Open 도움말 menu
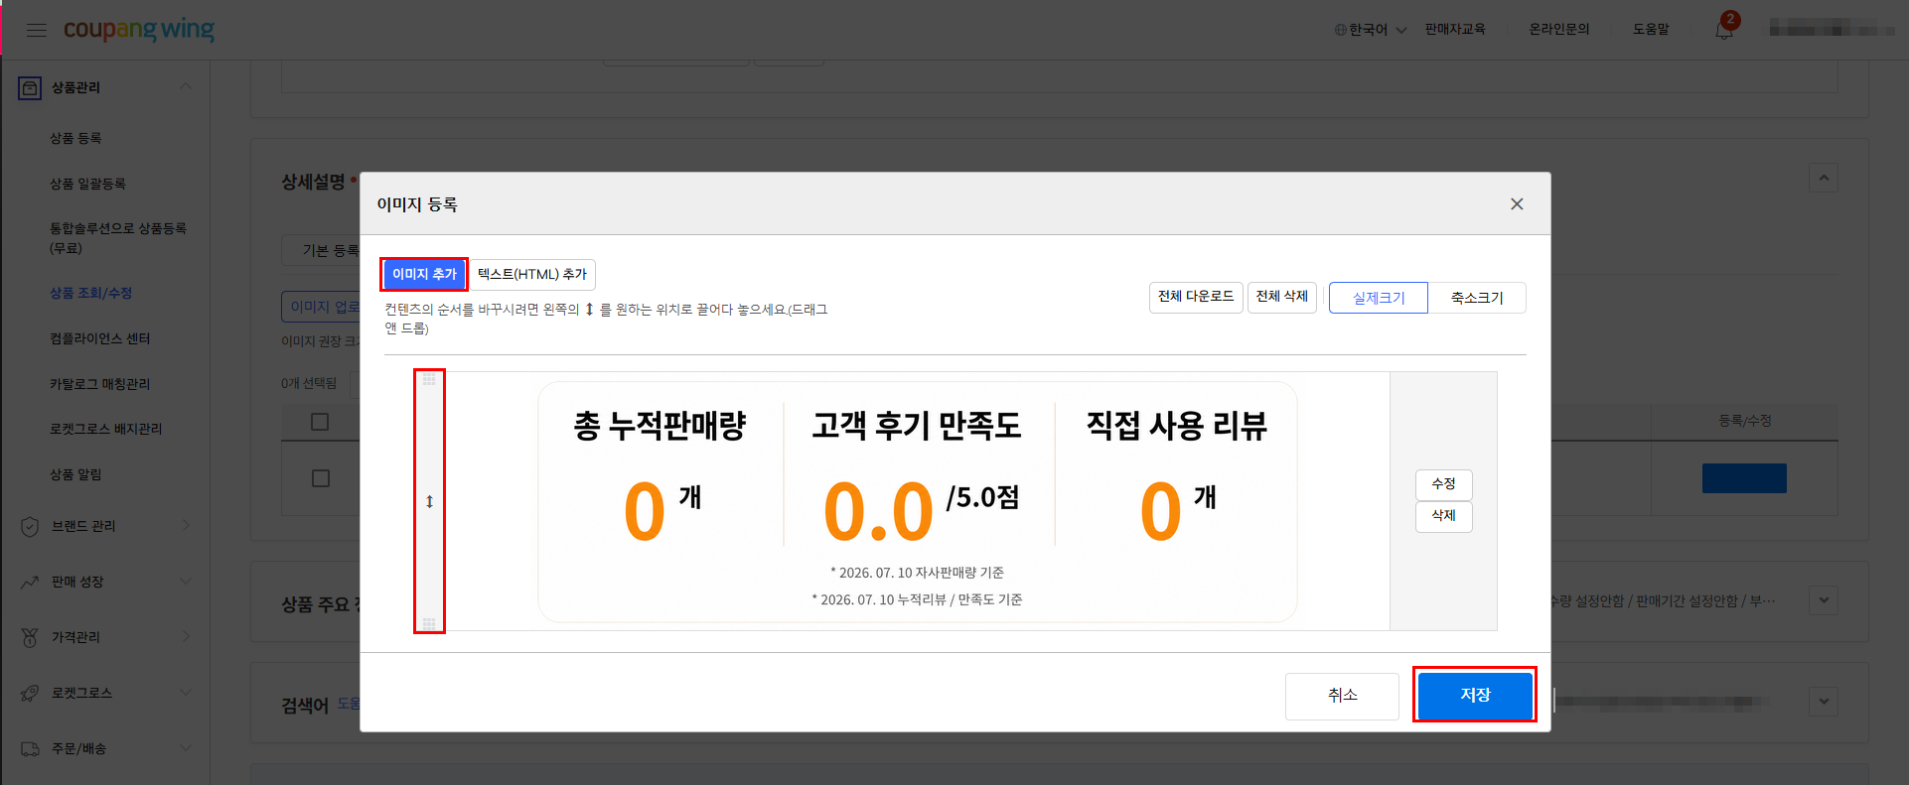The width and height of the screenshot is (1909, 785). pos(1651,30)
